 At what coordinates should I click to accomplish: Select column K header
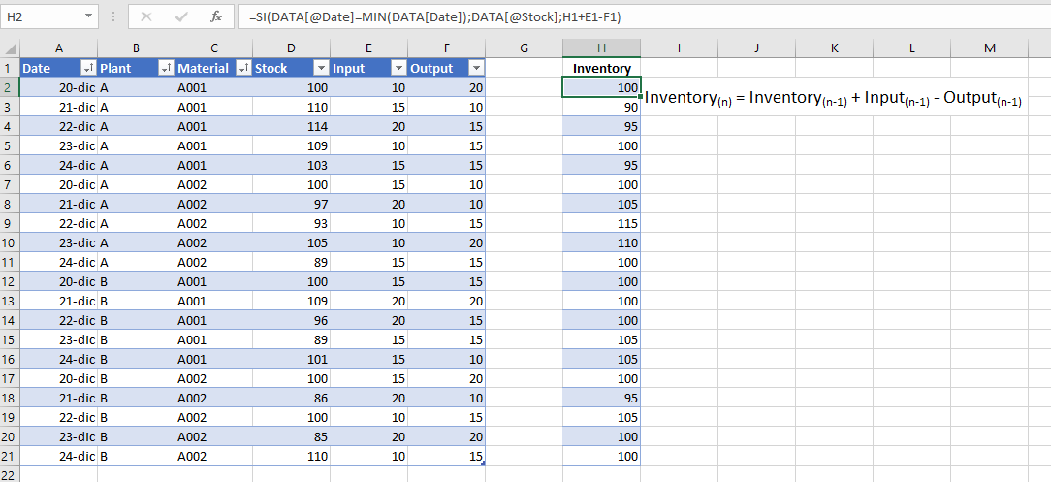tap(834, 48)
